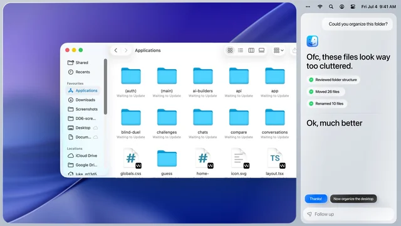The height and width of the screenshot is (226, 401).
Task: Click the Reviewed folder structure status chip
Action: click(x=333, y=80)
